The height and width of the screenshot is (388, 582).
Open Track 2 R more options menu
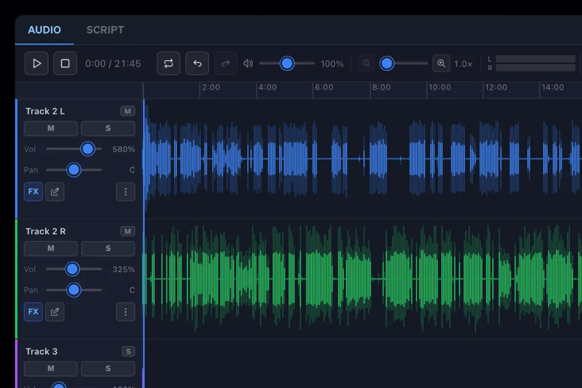pos(126,312)
